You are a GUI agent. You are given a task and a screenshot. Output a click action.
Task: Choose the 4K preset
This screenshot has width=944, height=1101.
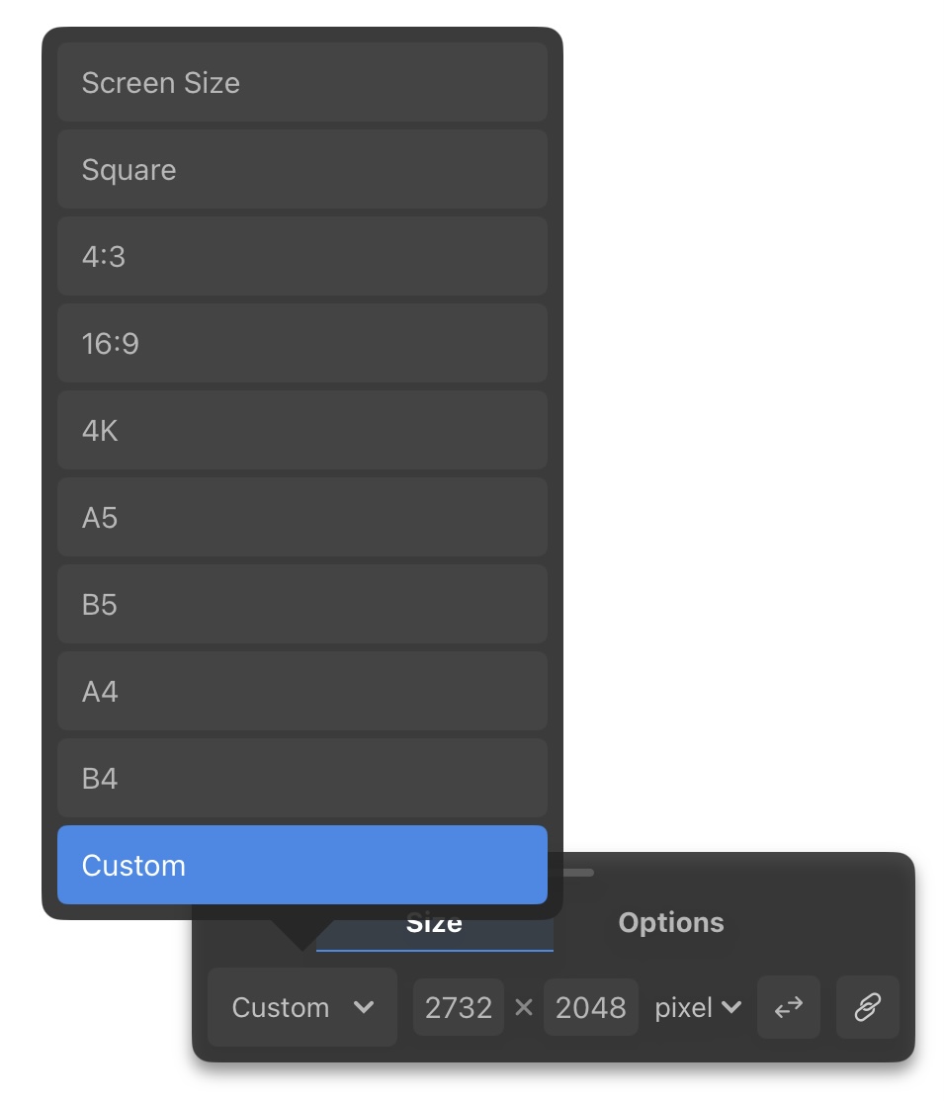[302, 431]
